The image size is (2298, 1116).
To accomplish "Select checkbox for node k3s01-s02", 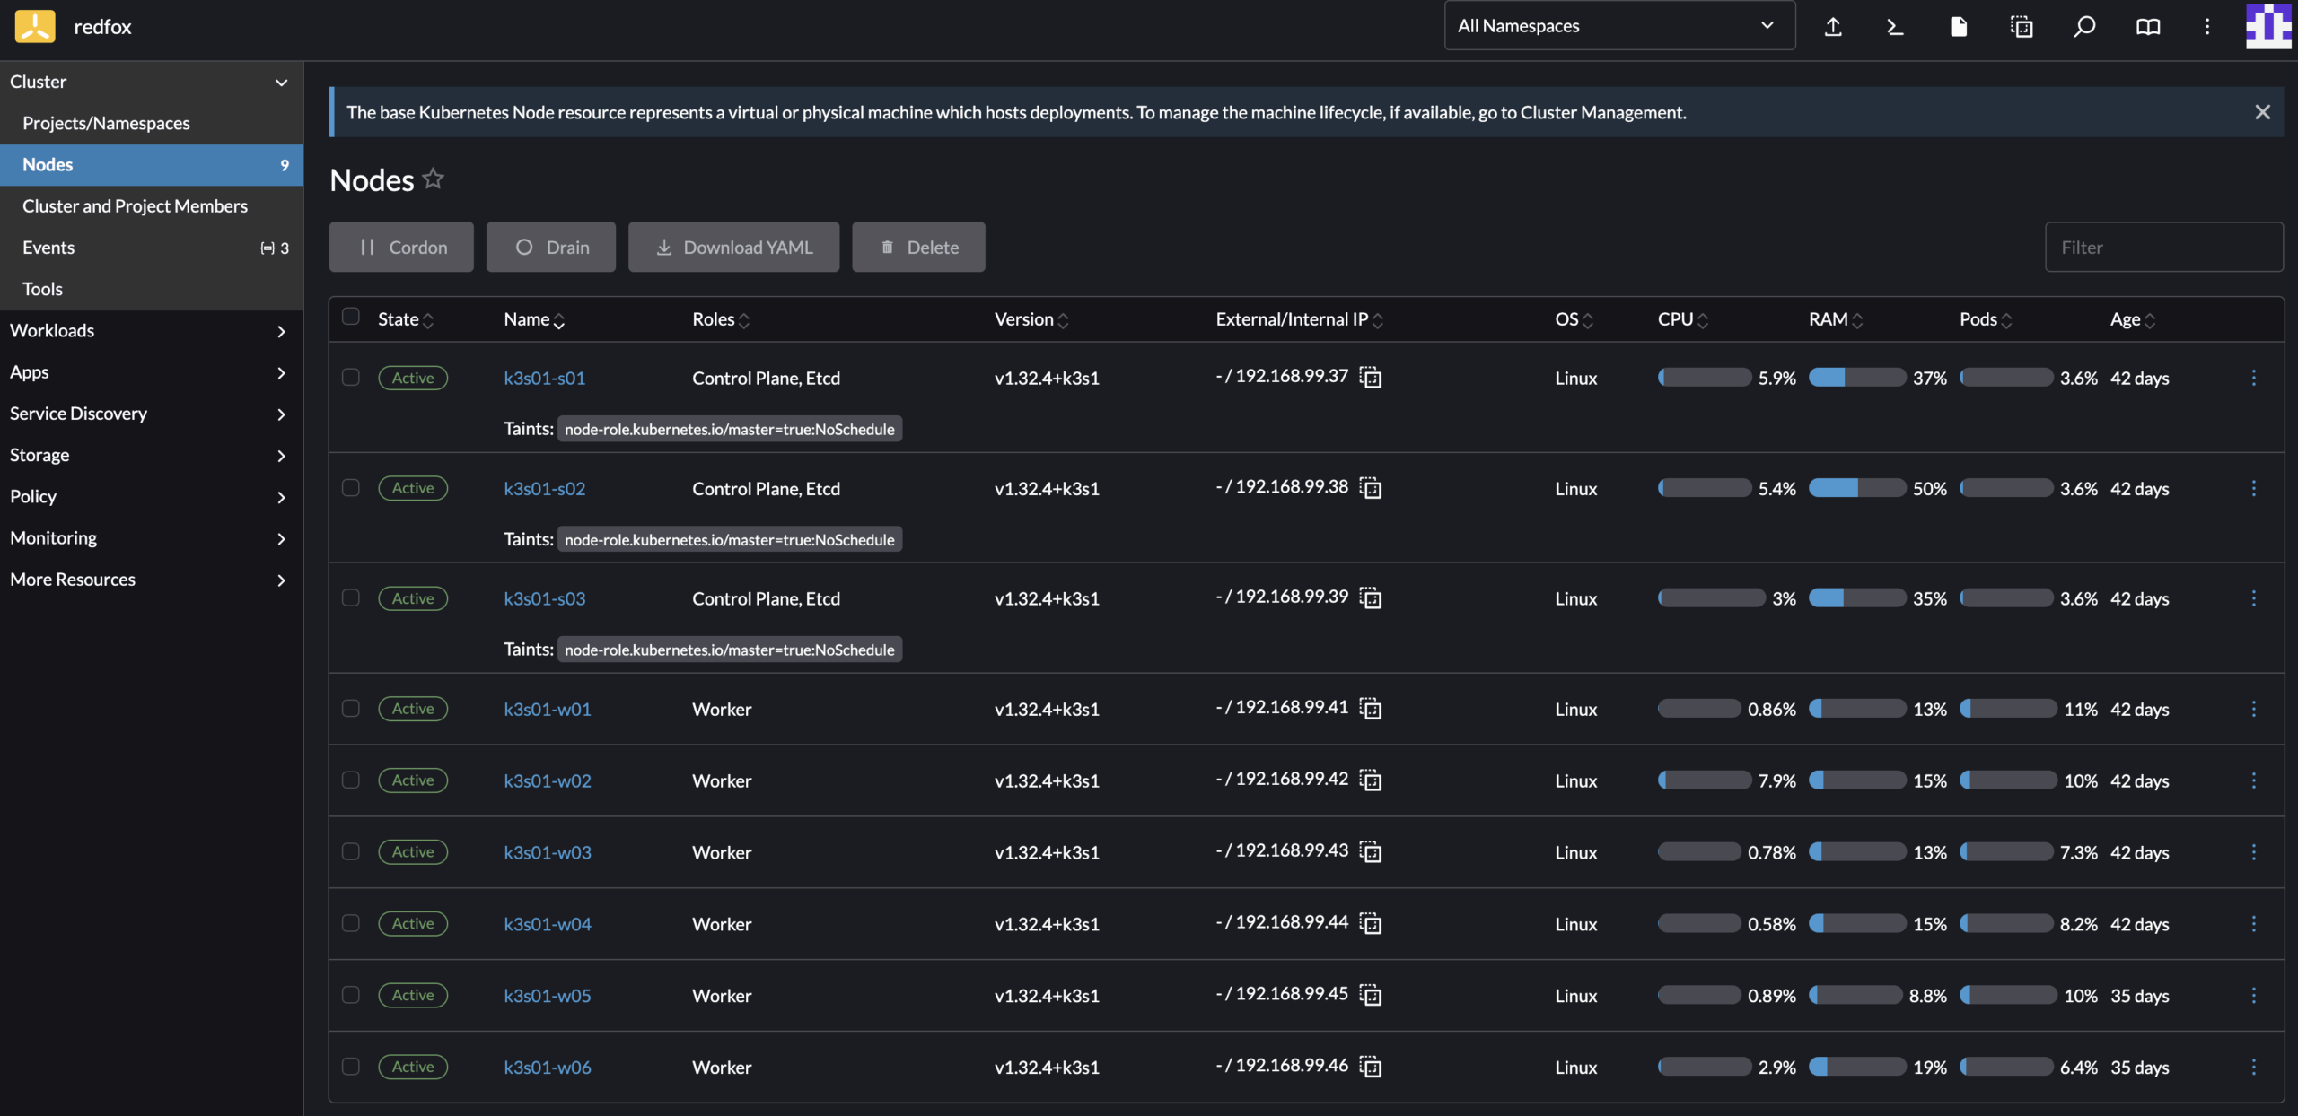I will [x=351, y=487].
